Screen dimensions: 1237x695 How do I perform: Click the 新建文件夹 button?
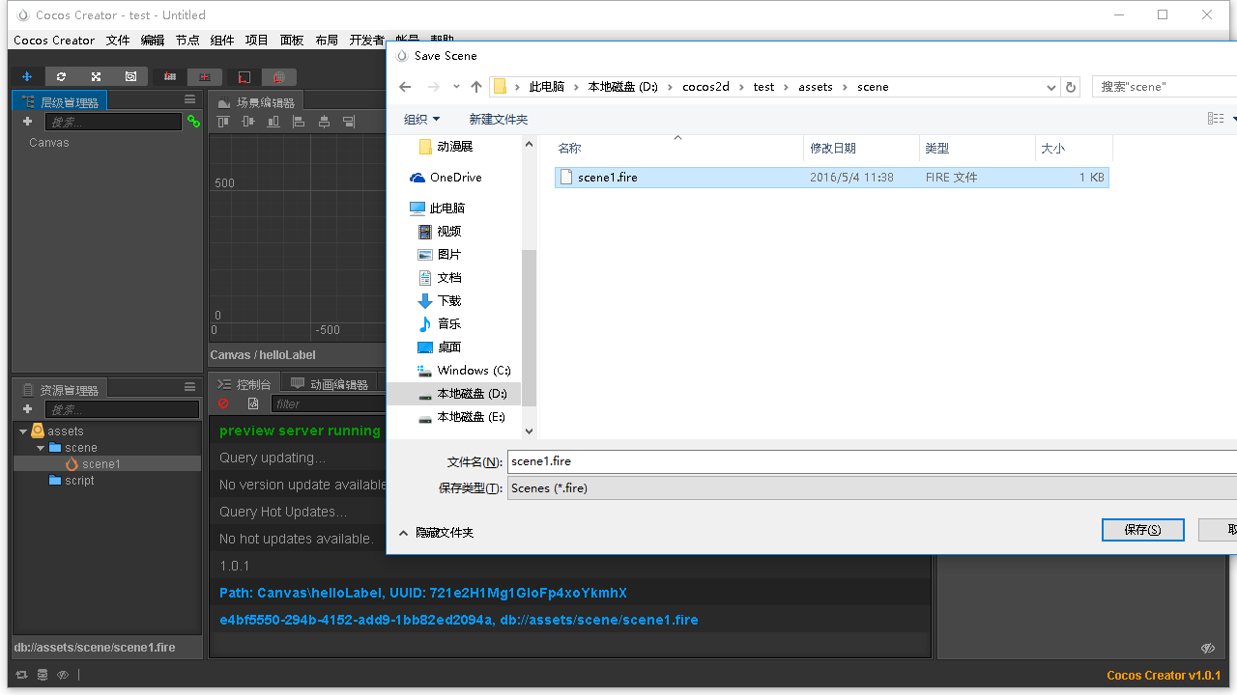pos(499,119)
